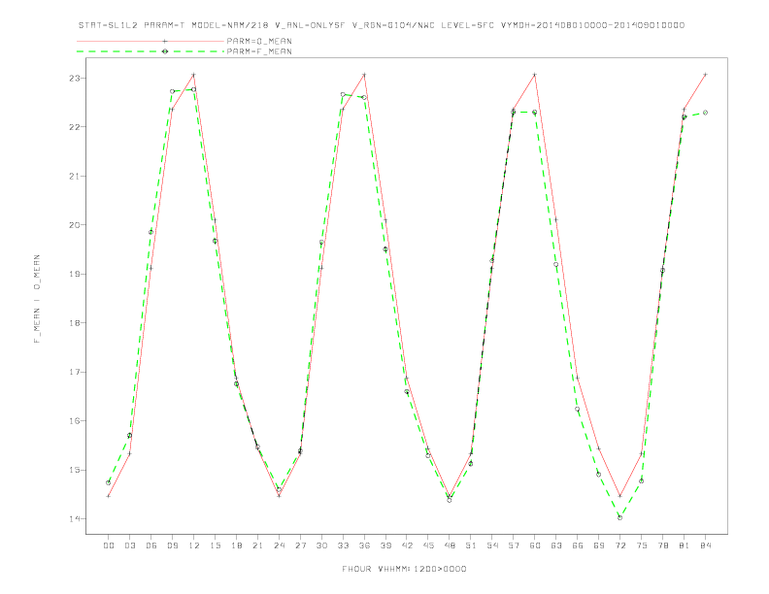Select PARAM=T text in chart title

(x=164, y=25)
